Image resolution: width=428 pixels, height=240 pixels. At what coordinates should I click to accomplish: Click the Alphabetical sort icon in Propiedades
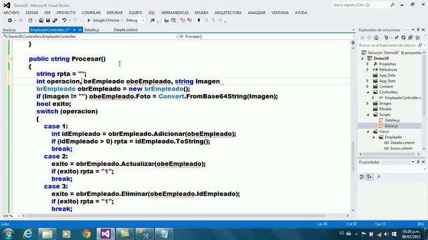coord(369,177)
